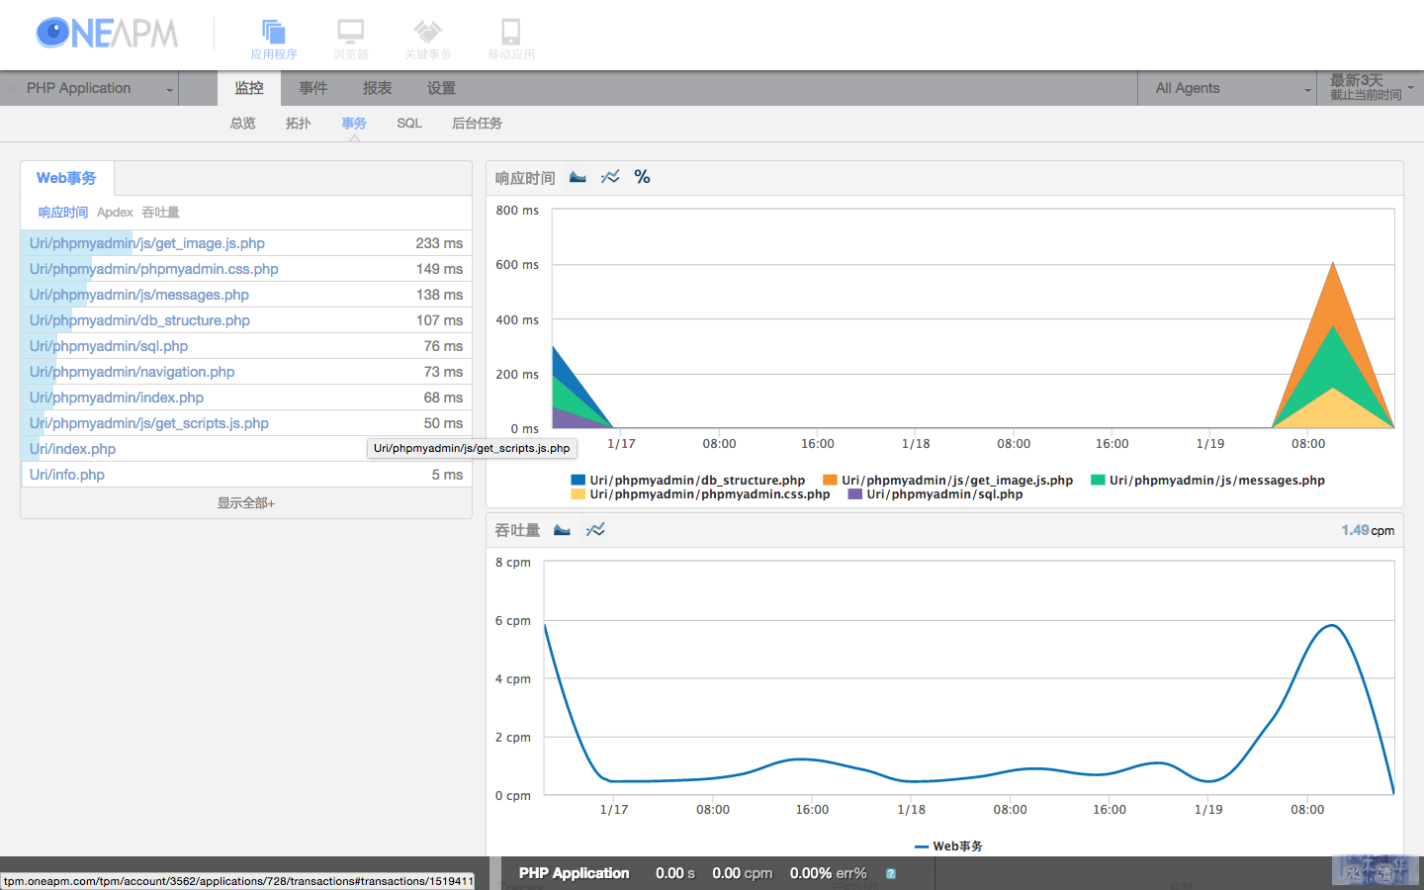The height and width of the screenshot is (890, 1424).
Task: Open Uri/phpmyadmin/navigation.php transaction
Action: [x=133, y=372]
